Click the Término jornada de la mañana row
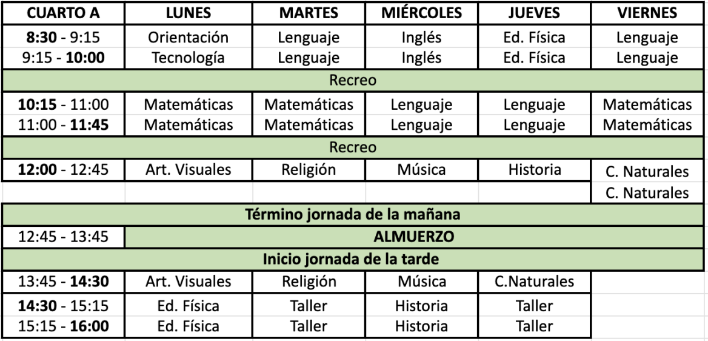 click(x=354, y=215)
